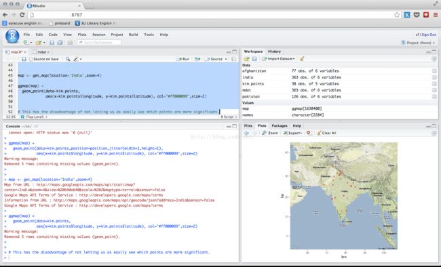Clear workspace with the broom icon
Screen dimensions: 441x267
coord(302,59)
